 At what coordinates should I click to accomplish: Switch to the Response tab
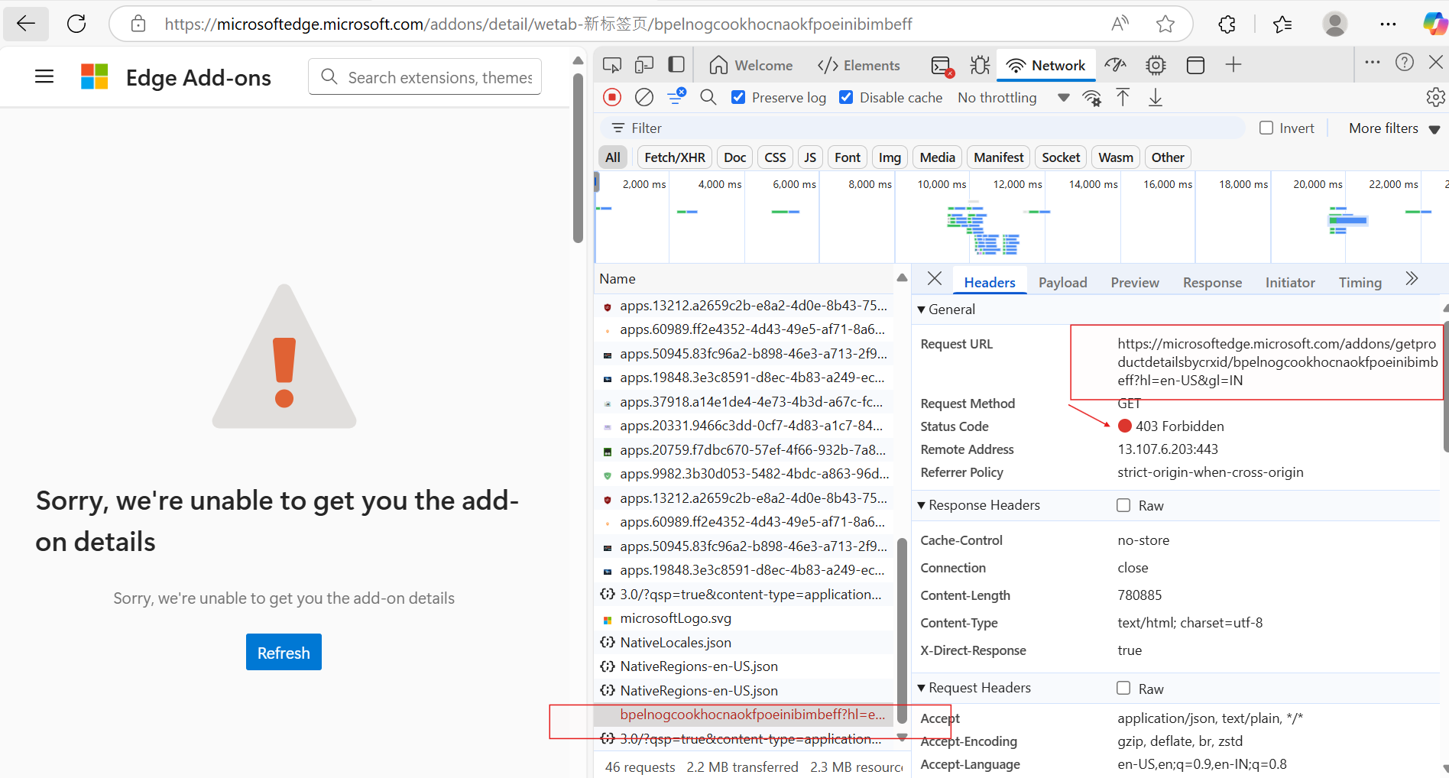tap(1212, 282)
